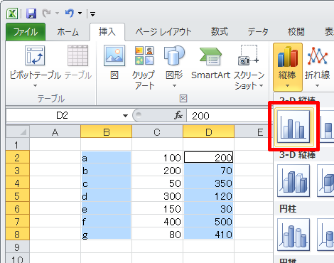Open the Name Box dropdown arrow
This screenshot has width=334, height=263.
tap(125, 116)
